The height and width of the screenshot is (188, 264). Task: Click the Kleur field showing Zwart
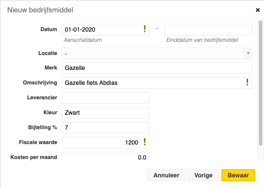pos(106,113)
